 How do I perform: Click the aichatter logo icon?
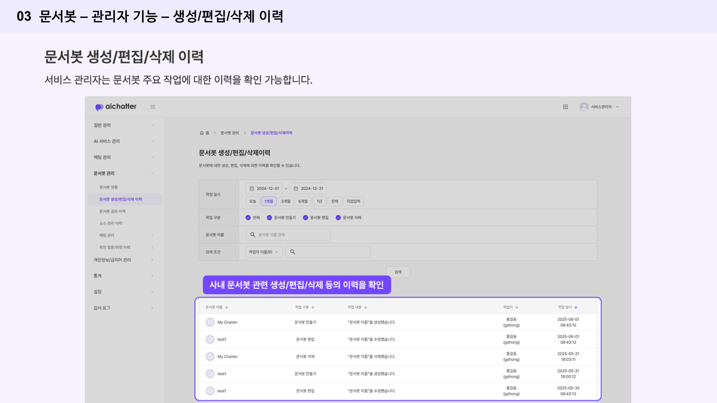coord(99,107)
